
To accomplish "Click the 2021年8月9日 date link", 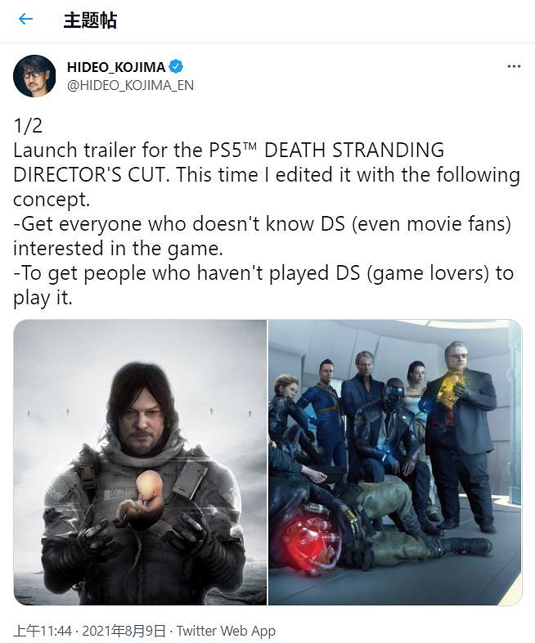I will (124, 631).
